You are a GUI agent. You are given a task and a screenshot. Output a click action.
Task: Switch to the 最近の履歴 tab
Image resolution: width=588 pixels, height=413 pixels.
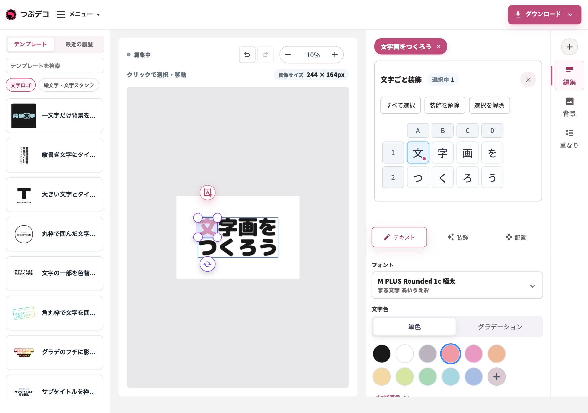(79, 44)
